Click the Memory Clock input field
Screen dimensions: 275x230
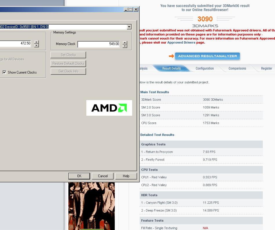click(x=99, y=44)
